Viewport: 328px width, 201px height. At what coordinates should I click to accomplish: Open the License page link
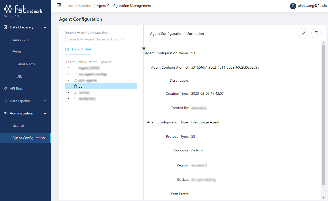tap(18, 125)
